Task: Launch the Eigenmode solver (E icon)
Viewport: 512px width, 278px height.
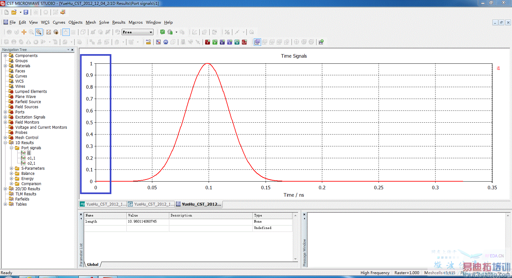Action: pyautogui.click(x=222, y=42)
